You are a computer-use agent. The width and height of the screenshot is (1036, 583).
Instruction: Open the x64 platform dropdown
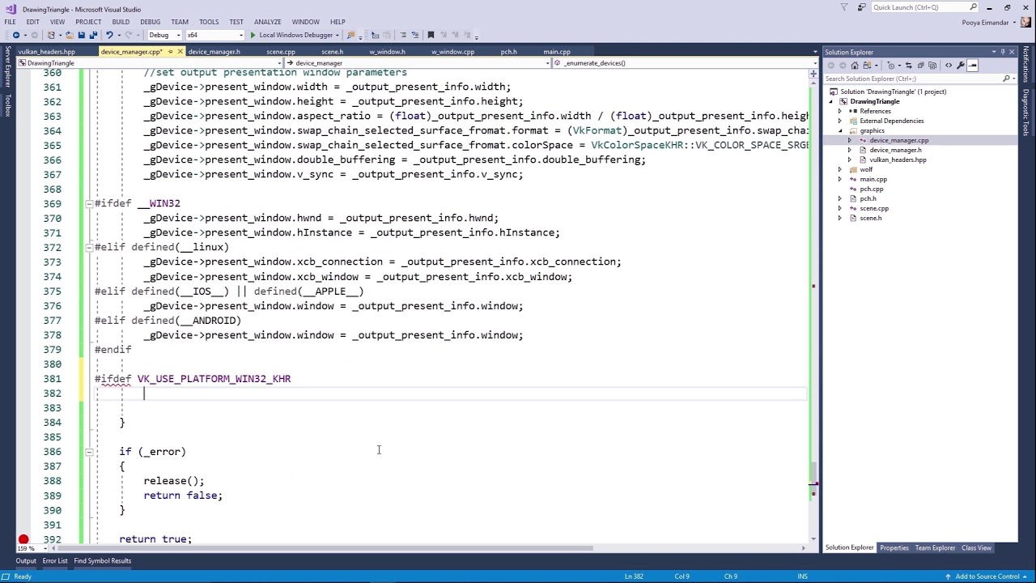[x=214, y=35]
